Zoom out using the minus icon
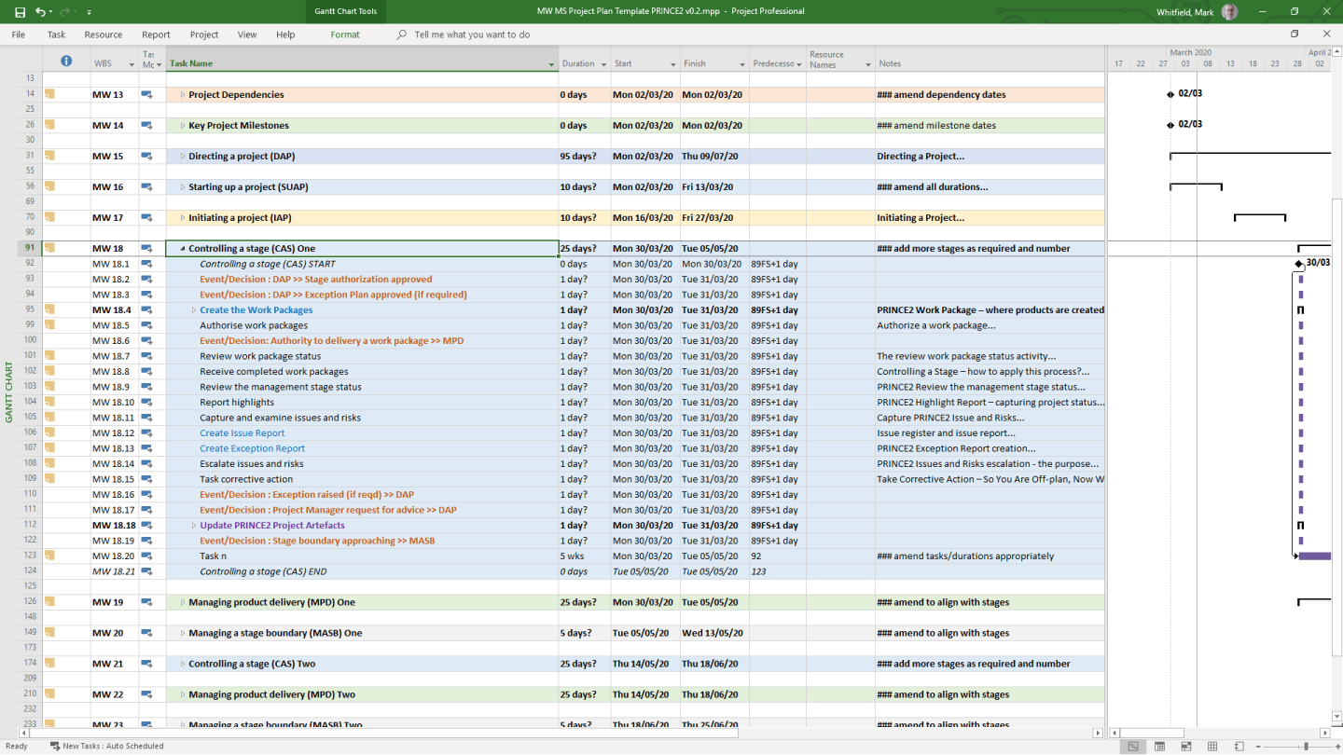The height and width of the screenshot is (755, 1343). [1258, 746]
